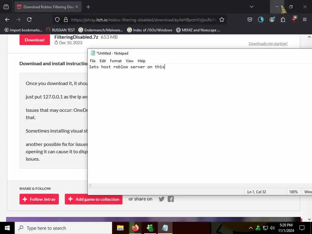This screenshot has height=234, width=312.
Task: Open Firefox account icon
Action: (x=272, y=19)
